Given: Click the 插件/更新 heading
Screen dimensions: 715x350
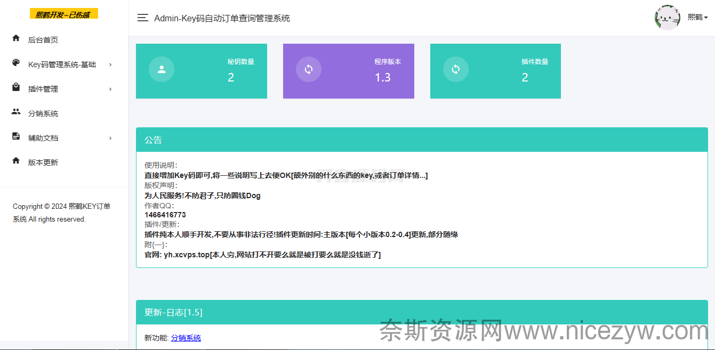Looking at the screenshot, I should point(162,225).
